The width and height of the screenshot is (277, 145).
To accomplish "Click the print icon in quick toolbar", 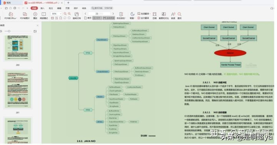I will [x=15, y=8].
